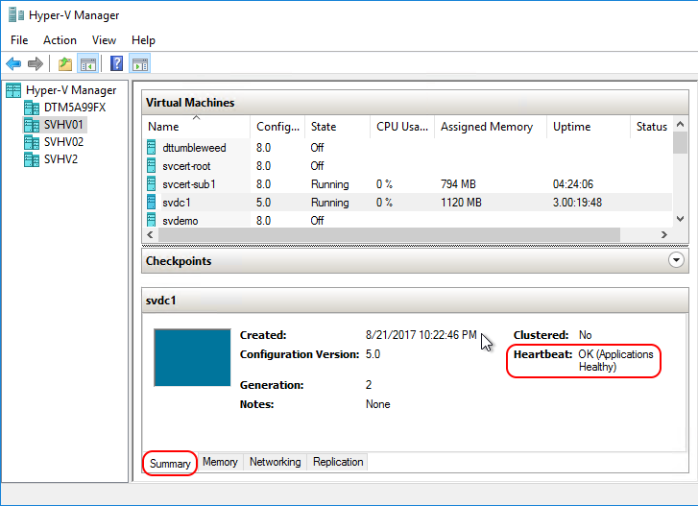Click the 1120 MB assigned memory cell

[x=461, y=203]
